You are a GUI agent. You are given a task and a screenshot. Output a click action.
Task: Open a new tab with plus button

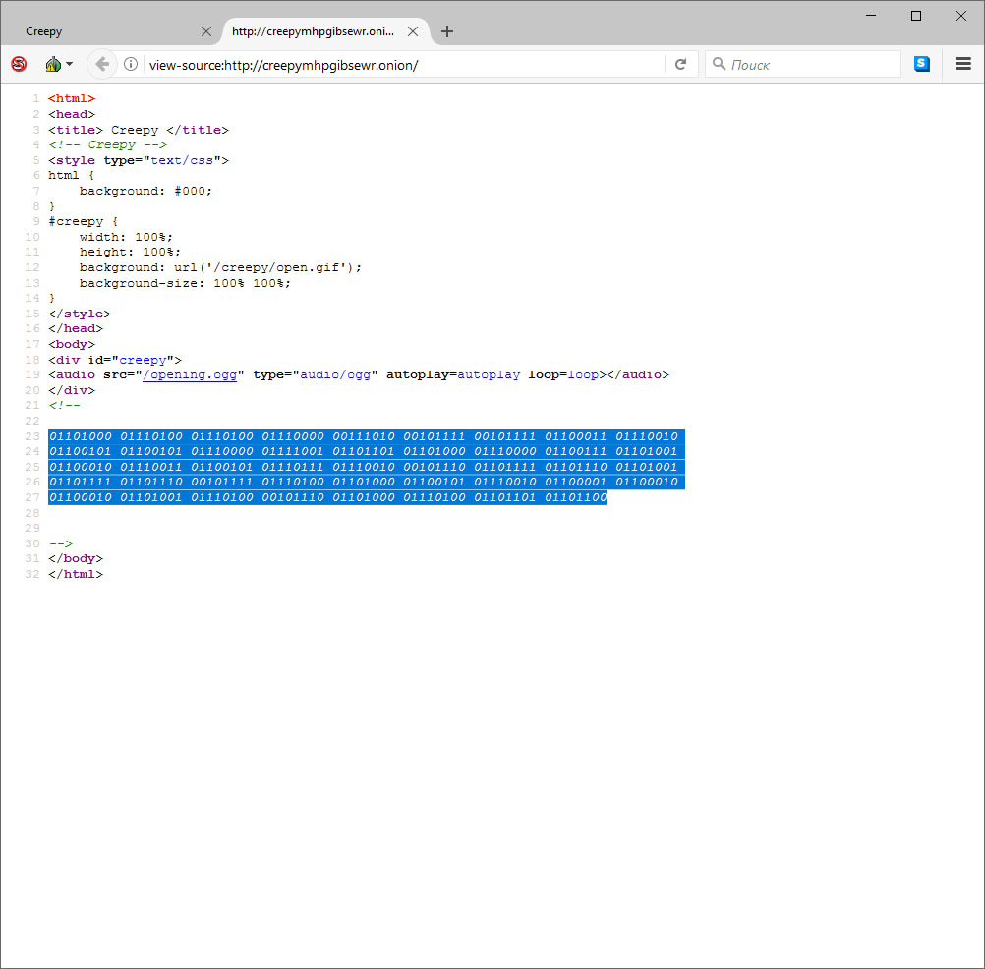click(447, 31)
